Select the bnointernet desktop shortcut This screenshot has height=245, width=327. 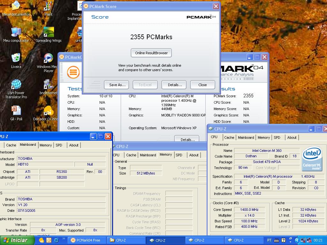point(49,87)
